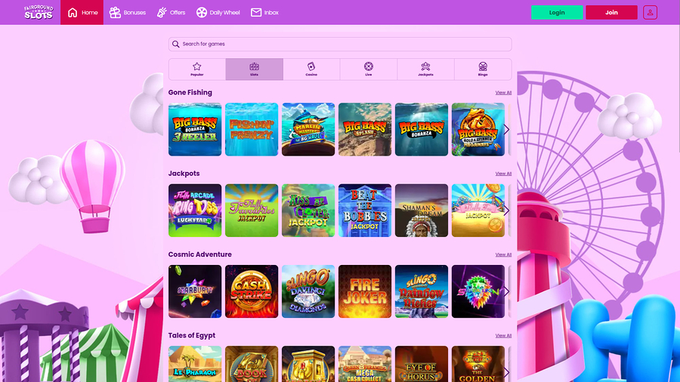Open the Eye of Horus game
This screenshot has width=680, height=382.
coord(422,364)
